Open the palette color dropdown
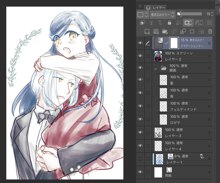 (142, 15)
